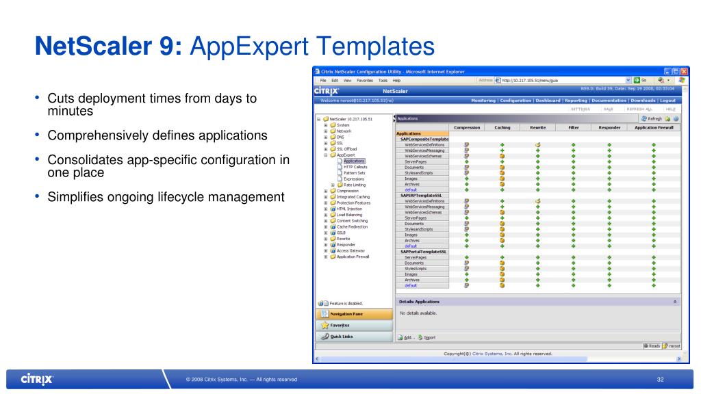Select Application Firewall in the tree
The height and width of the screenshot is (394, 701).
click(x=353, y=257)
